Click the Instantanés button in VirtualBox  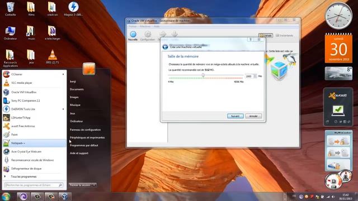[x=285, y=36]
